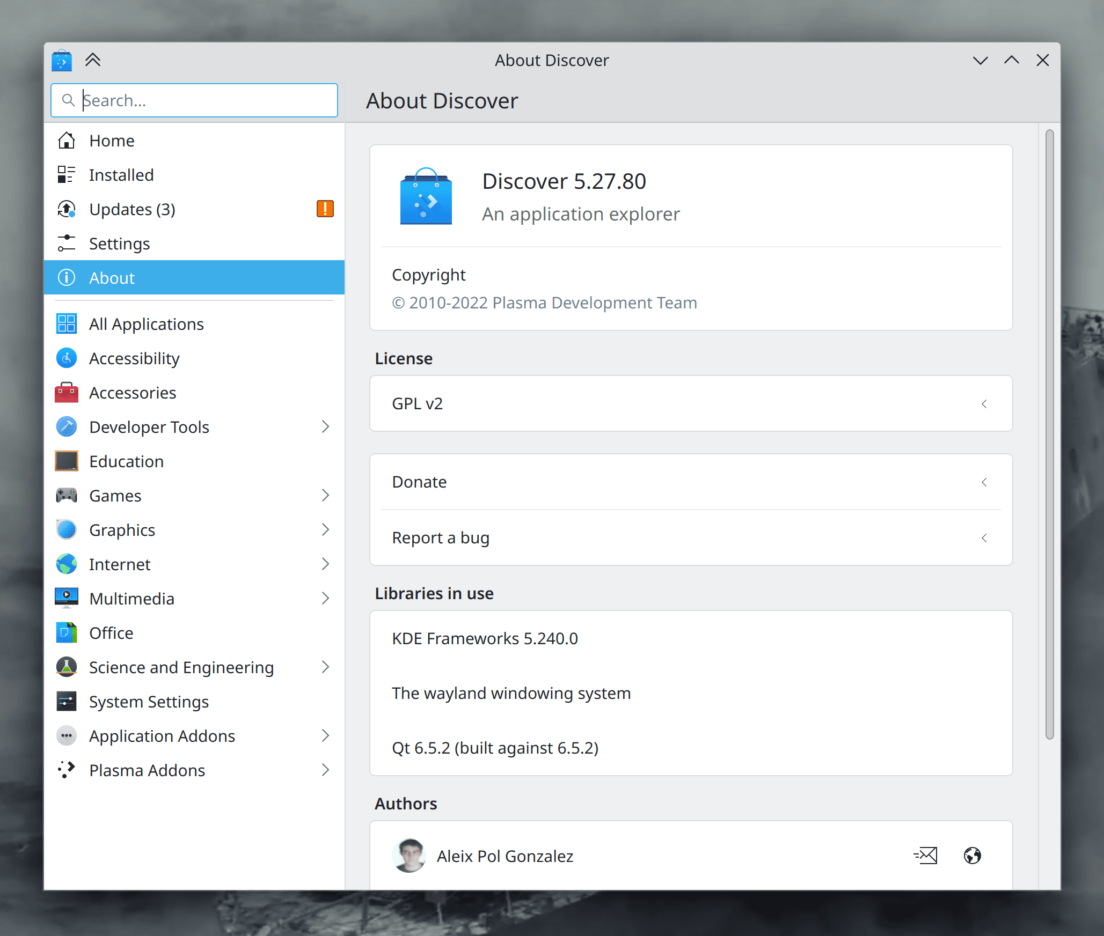This screenshot has width=1104, height=936.
Task: Open Updates (3) page
Action: tap(194, 209)
